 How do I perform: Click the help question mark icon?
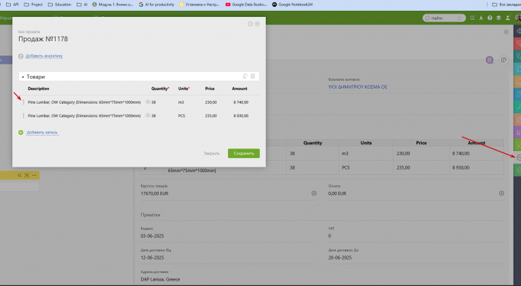490,18
